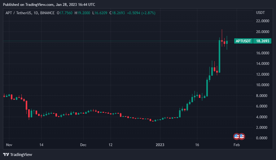The width and height of the screenshot is (276, 160).
Task: Click the 14.0000 price axis label
Action: pyautogui.click(x=263, y=64)
